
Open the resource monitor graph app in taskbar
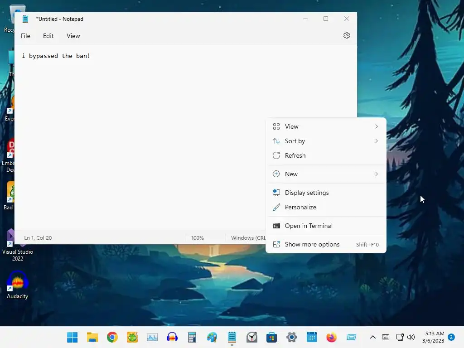pyautogui.click(x=152, y=337)
